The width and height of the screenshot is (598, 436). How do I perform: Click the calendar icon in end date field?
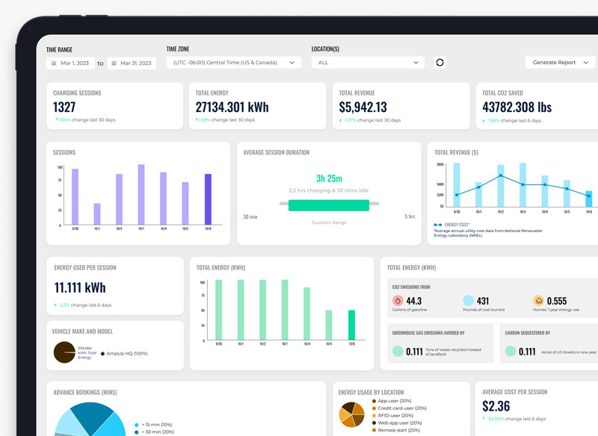114,63
